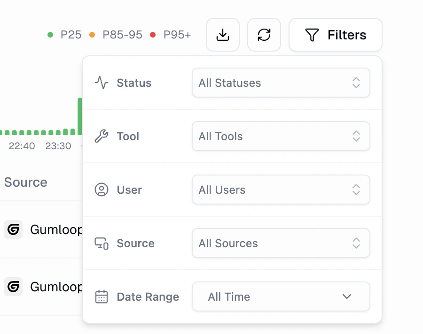Click the refresh data icon
Screen dimensions: 423x334
pos(264,35)
